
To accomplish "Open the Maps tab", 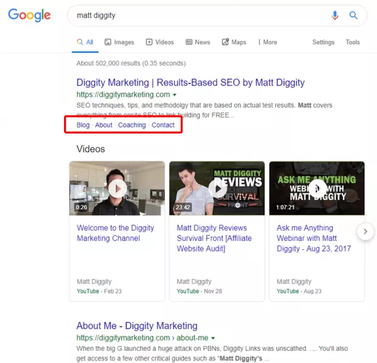I will tap(234, 42).
